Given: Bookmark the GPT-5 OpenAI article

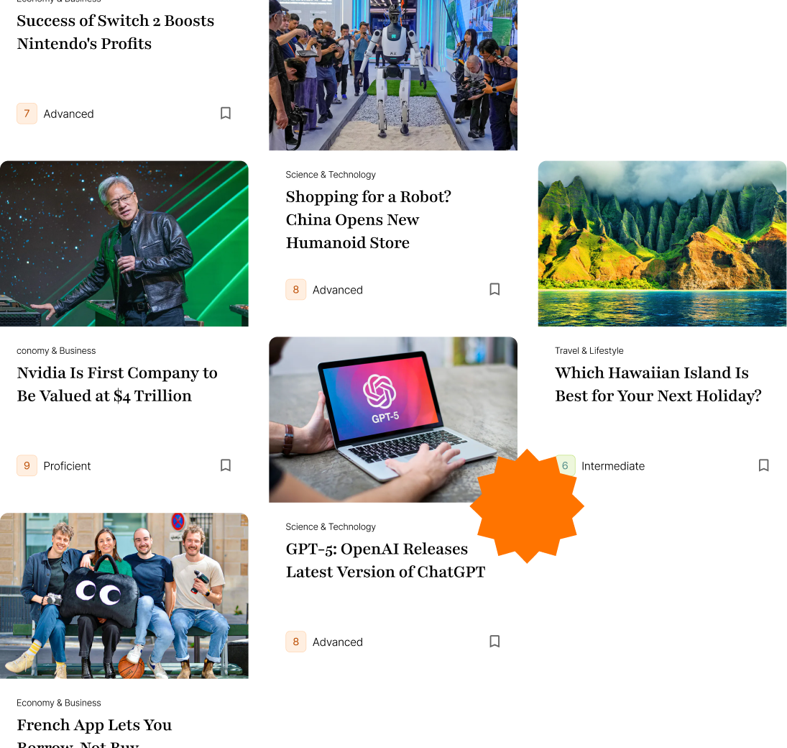Looking at the screenshot, I should point(494,641).
